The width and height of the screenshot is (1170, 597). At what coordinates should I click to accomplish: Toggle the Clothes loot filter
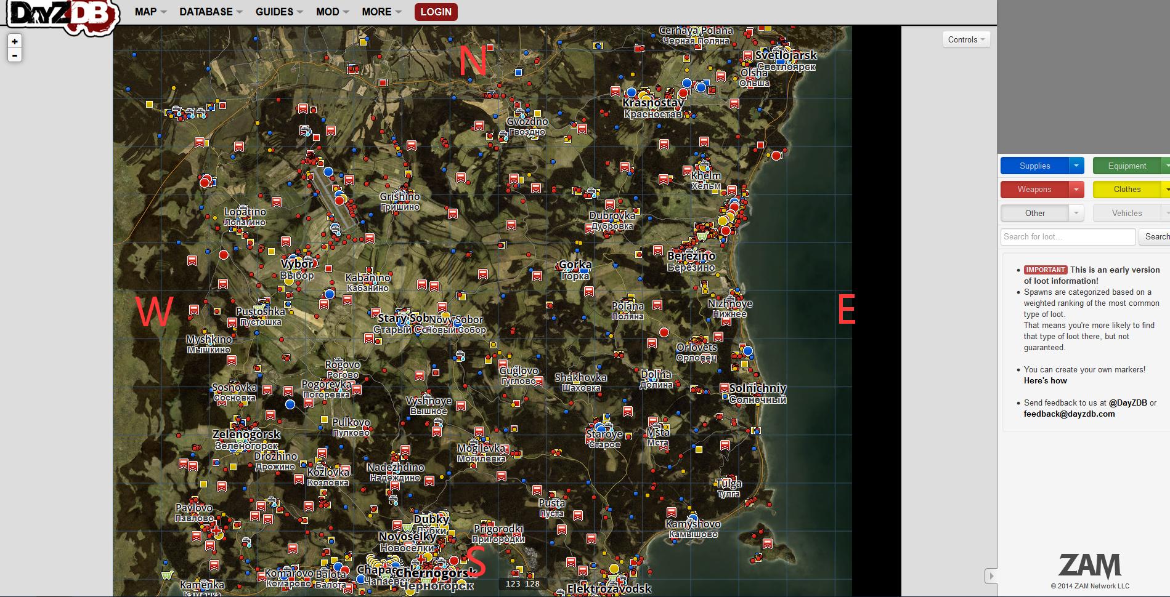pos(1127,190)
